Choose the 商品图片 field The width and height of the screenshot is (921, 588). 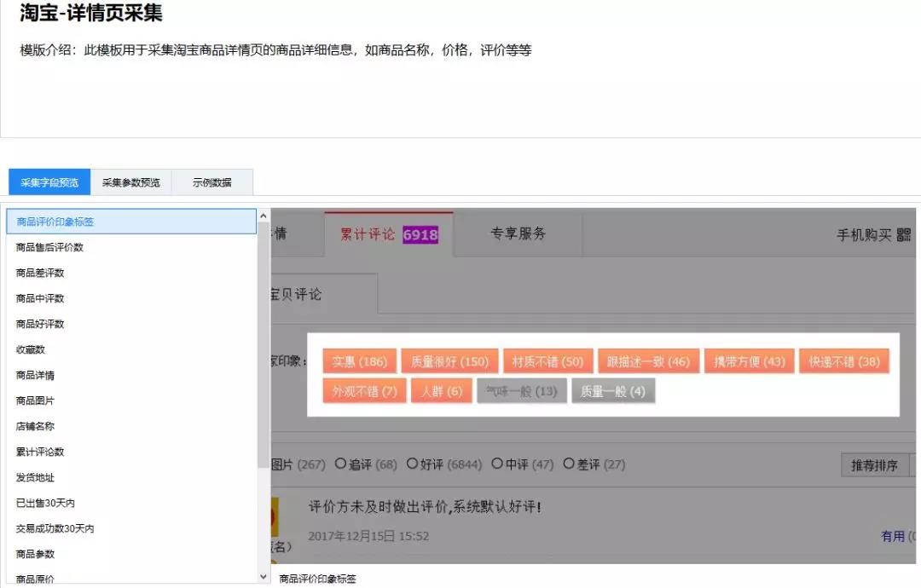tap(131, 401)
